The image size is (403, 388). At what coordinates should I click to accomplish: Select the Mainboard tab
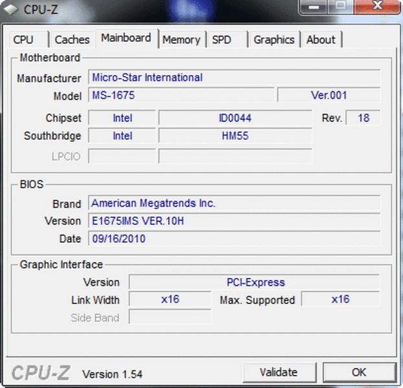tap(127, 38)
